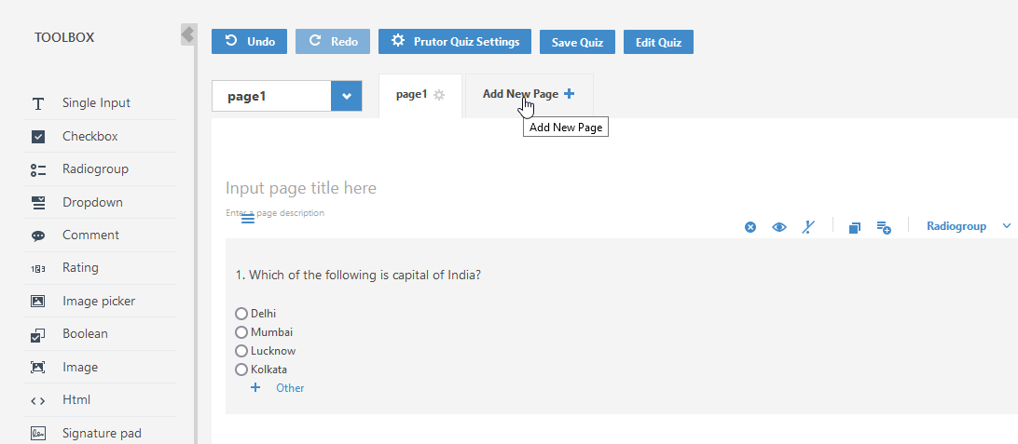Choose the Kolkata radio button
This screenshot has width=1018, height=444.
[x=241, y=370]
